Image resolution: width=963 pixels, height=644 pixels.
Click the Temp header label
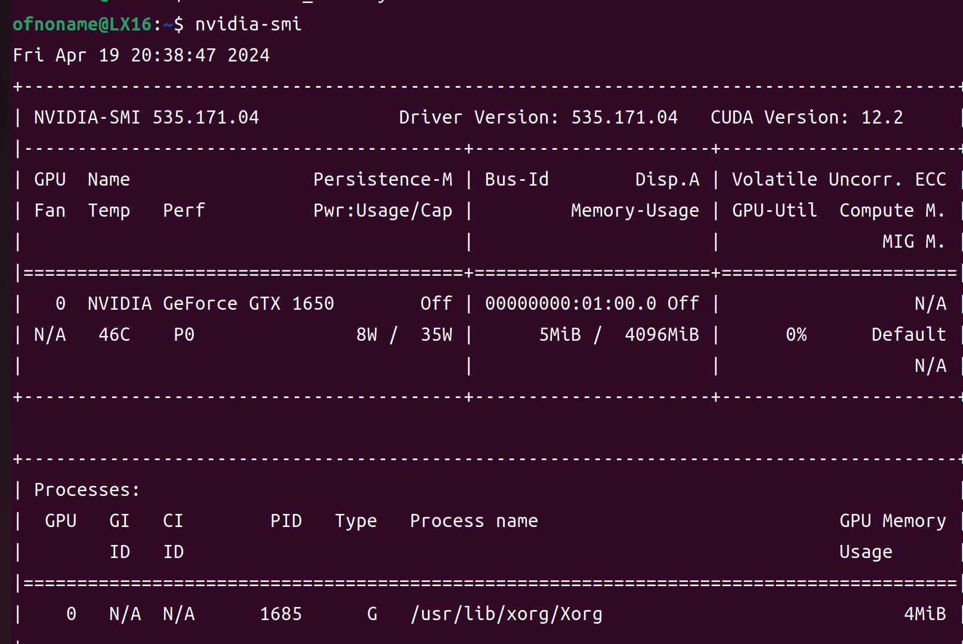click(x=109, y=211)
